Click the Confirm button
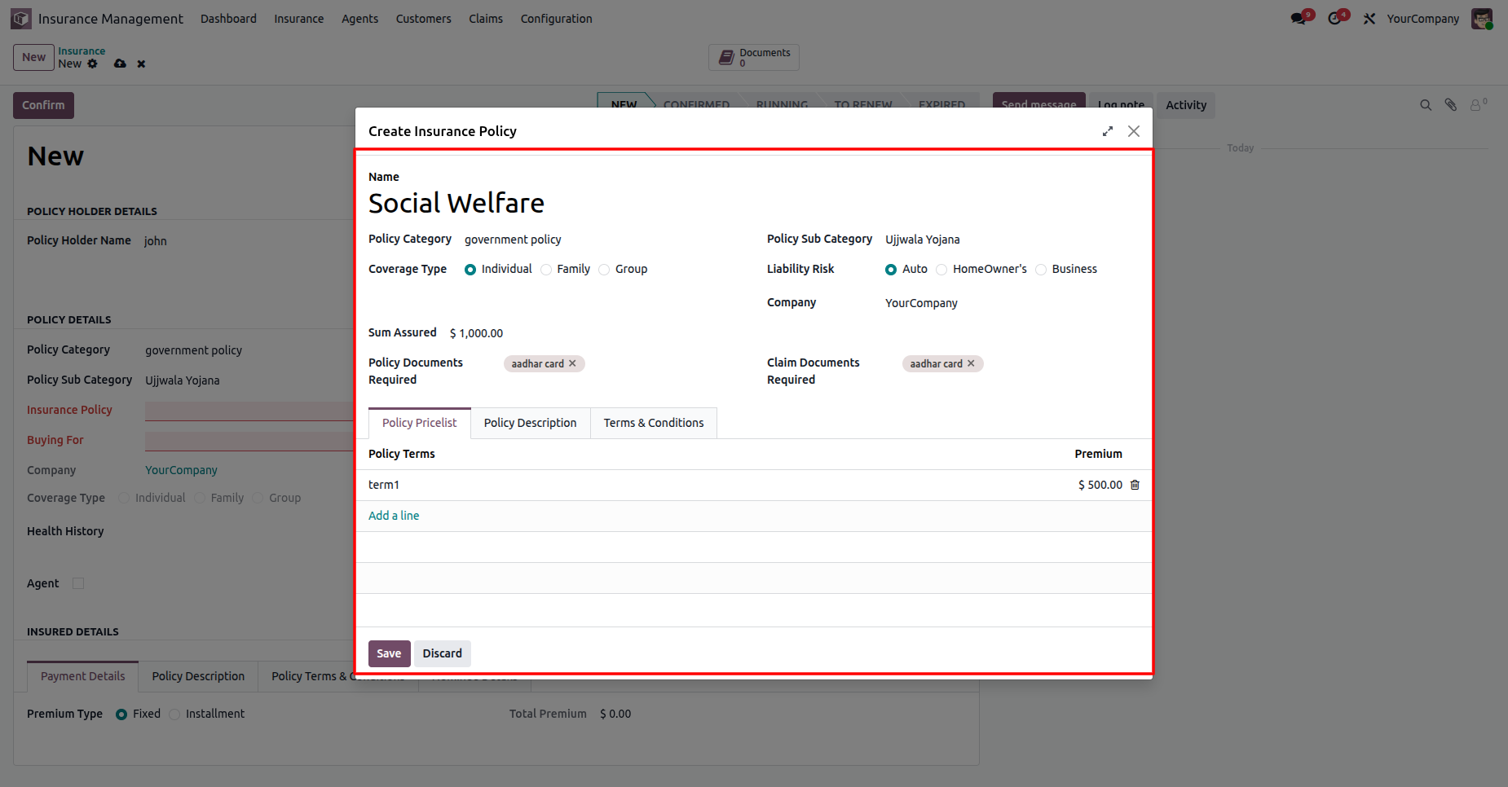 (x=43, y=105)
